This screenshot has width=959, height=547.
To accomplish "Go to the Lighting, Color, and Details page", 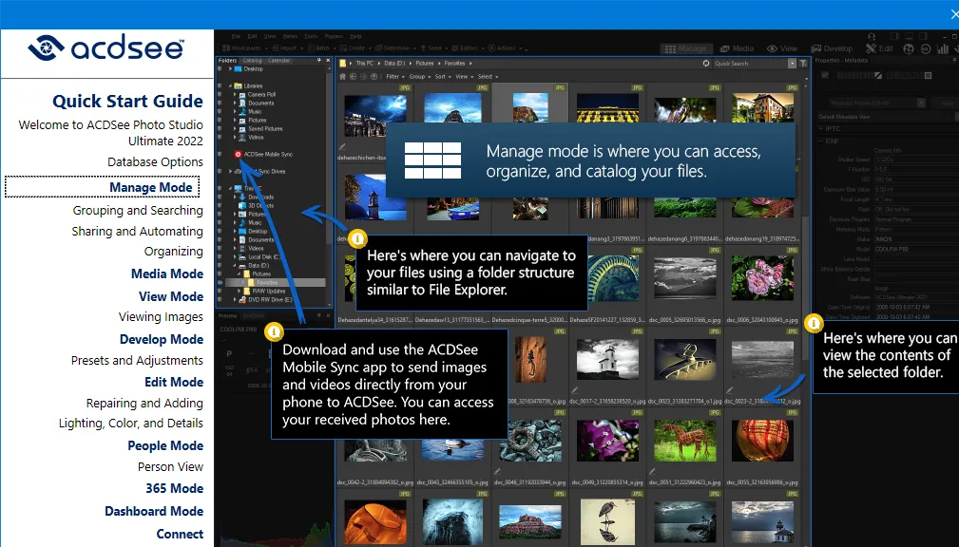I will [x=131, y=423].
